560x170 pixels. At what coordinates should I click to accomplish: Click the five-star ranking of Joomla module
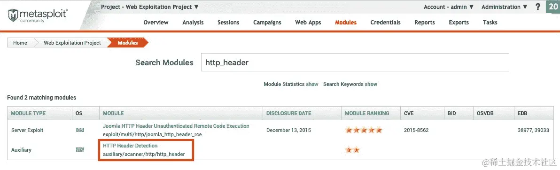[364, 131]
